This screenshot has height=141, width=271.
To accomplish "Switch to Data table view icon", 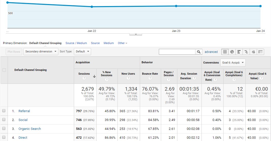I will coord(225,52).
